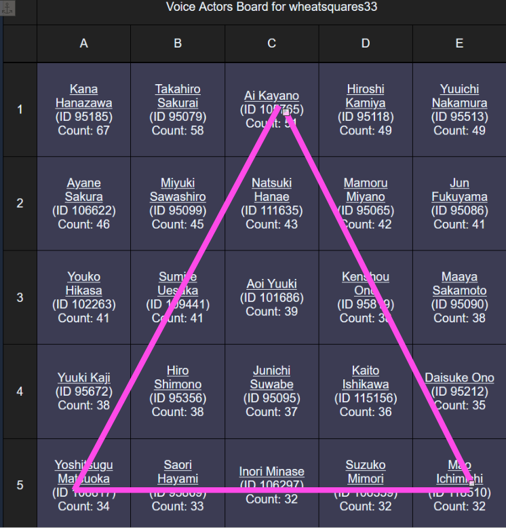Select Ayane Sakura link
506x528 pixels.
point(84,189)
